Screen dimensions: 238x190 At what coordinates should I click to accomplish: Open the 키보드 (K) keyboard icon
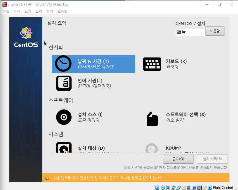click(152, 64)
